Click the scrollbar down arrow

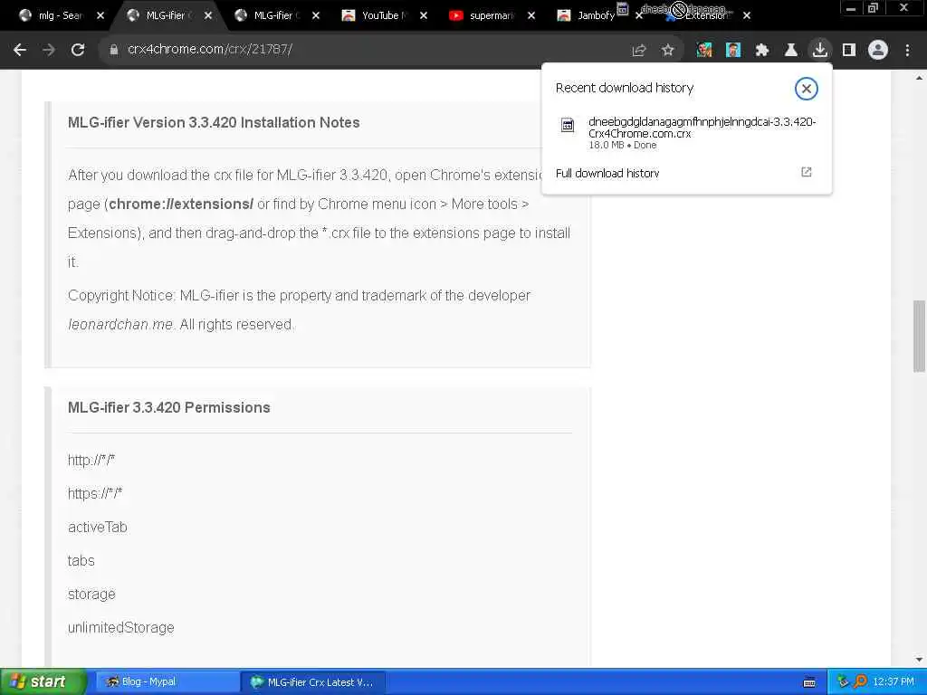pos(919,659)
